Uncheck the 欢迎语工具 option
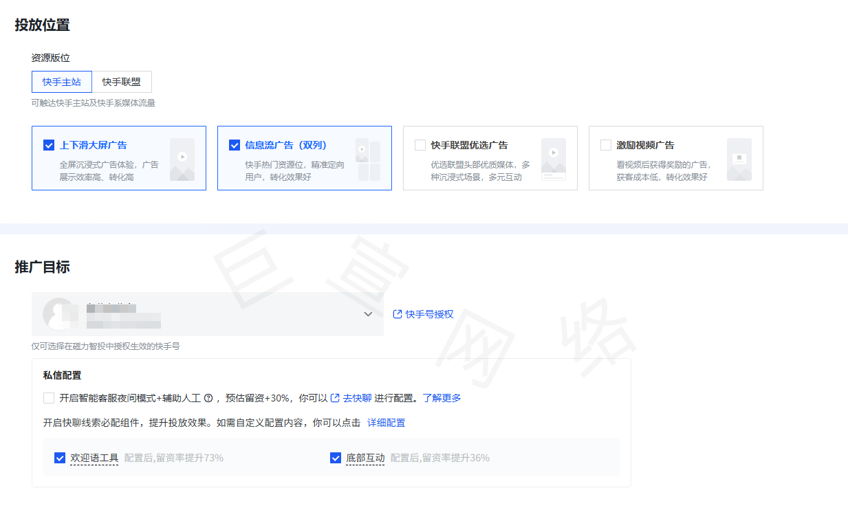 tap(60, 457)
